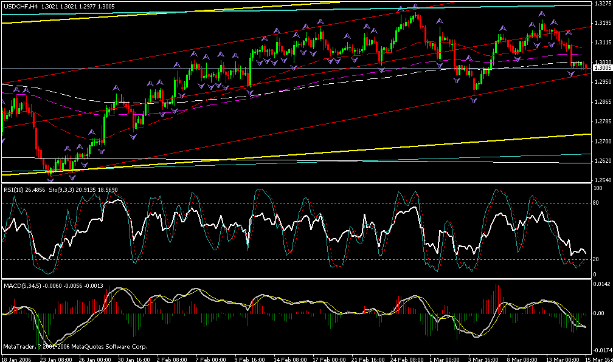Select the up fractal above the 28 Feb peak
Image resolution: width=613 pixels, height=362 pixels.
415,5
